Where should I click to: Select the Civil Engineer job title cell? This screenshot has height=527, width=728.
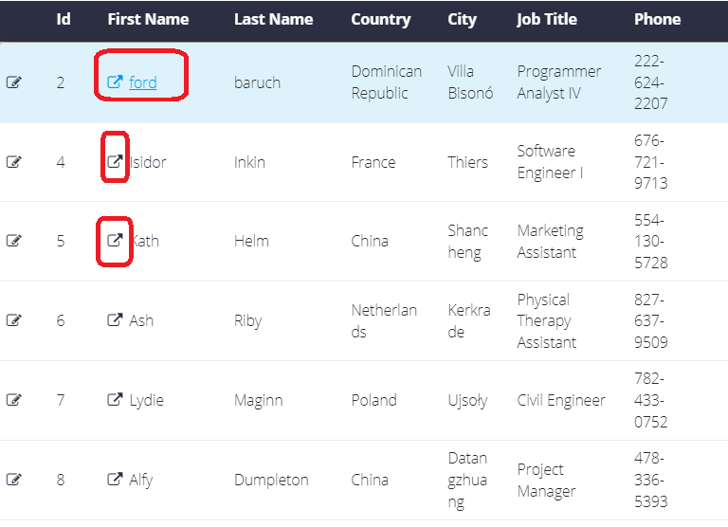[x=561, y=400]
